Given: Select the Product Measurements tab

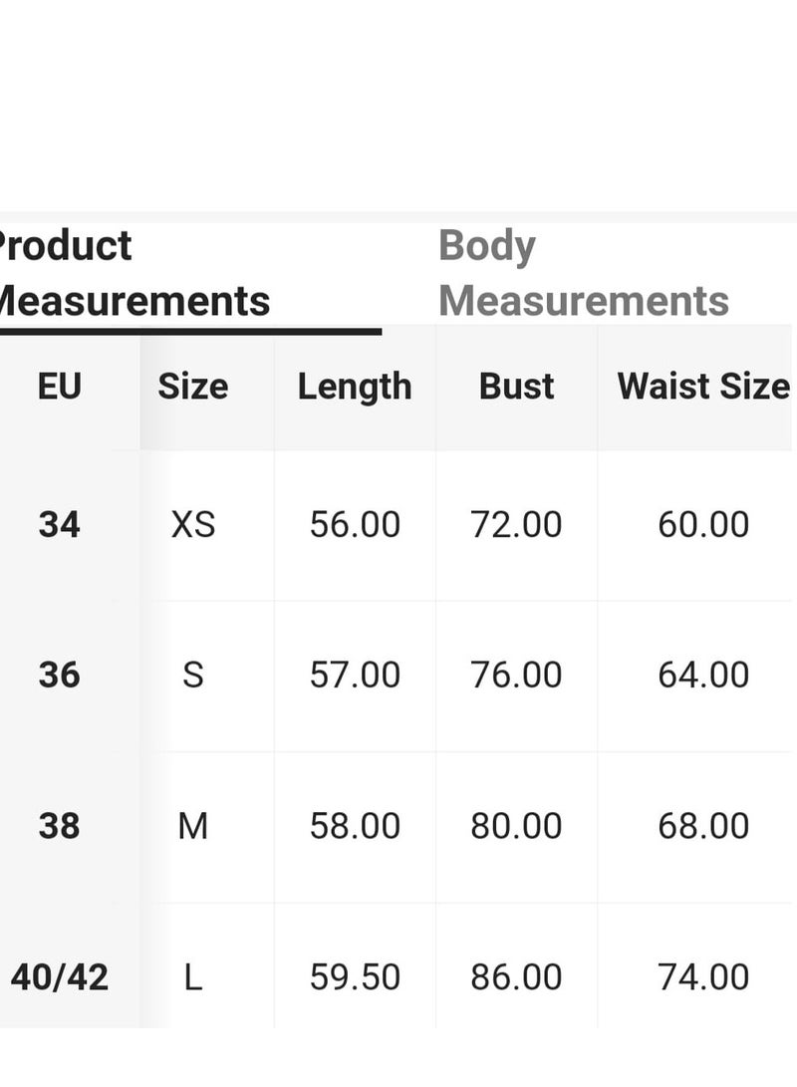Looking at the screenshot, I should tap(134, 273).
